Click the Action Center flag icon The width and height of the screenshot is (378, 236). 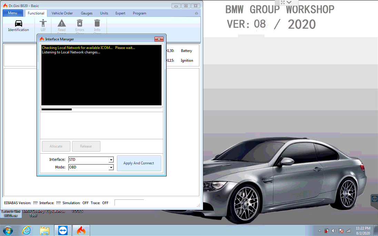click(341, 231)
